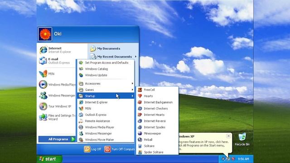Viewport: 290px width, 163px height.
Task: Launch Hearts game icon
Action: click(140, 96)
